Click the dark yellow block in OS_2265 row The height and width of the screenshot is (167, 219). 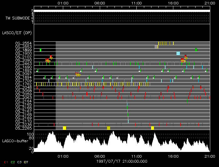coord(109,128)
